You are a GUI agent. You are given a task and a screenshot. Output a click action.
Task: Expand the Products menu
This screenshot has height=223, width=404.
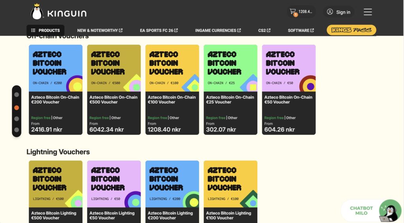(45, 30)
